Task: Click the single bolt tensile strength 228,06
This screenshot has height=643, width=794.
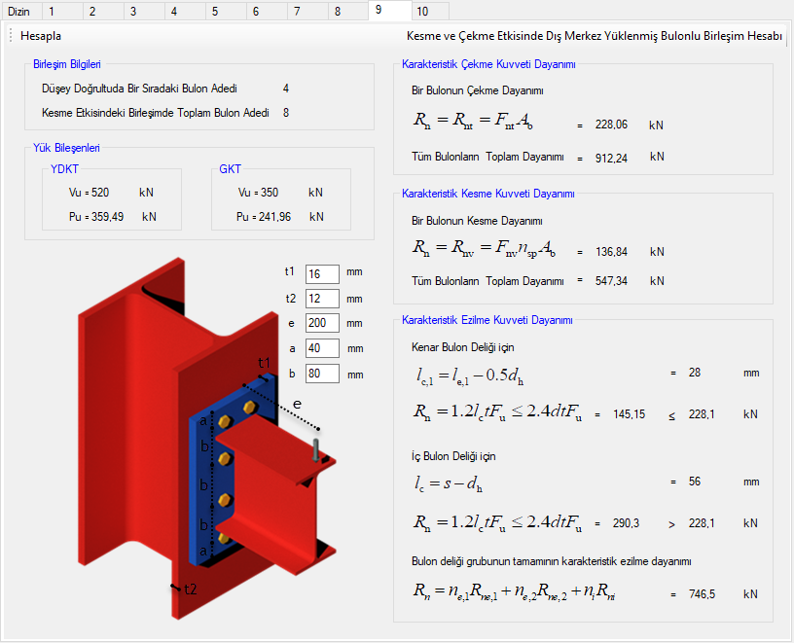Action: tap(611, 125)
